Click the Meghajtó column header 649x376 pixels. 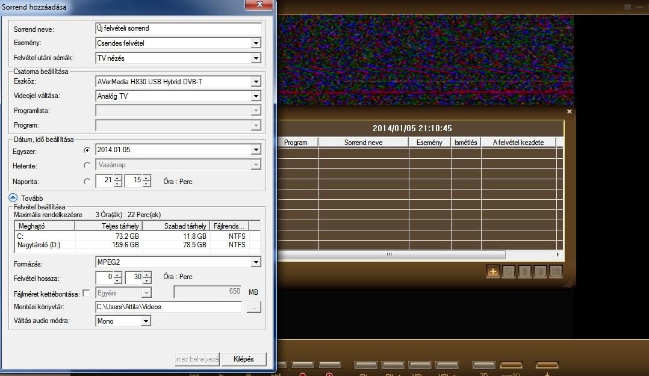pyautogui.click(x=45, y=226)
